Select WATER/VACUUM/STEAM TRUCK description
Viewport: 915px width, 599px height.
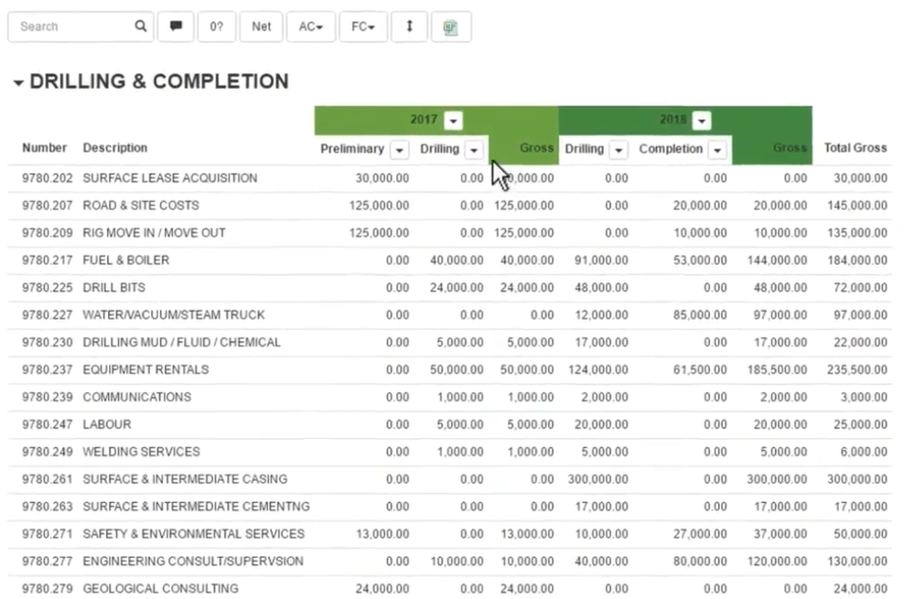click(173, 315)
